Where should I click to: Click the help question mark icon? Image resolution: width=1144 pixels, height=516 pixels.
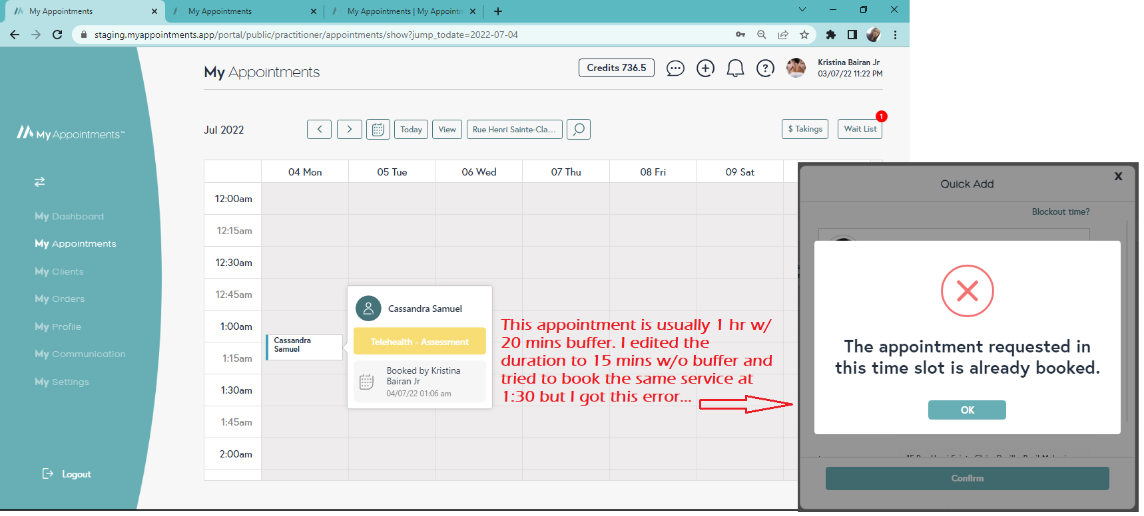pos(765,68)
